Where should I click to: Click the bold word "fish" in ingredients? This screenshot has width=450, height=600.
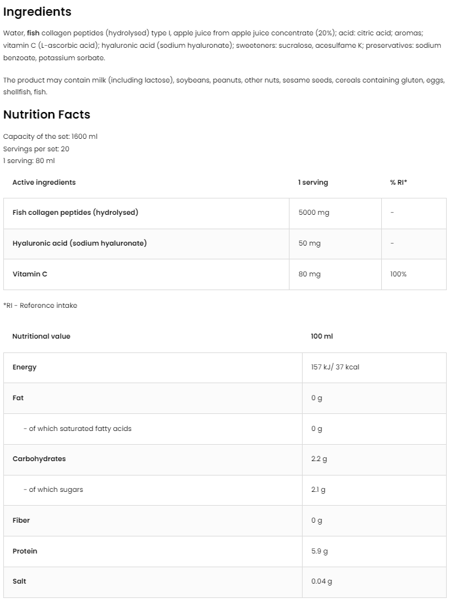click(33, 33)
